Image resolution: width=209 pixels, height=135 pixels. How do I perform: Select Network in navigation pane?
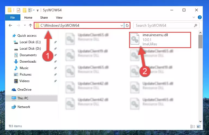coord(24,107)
